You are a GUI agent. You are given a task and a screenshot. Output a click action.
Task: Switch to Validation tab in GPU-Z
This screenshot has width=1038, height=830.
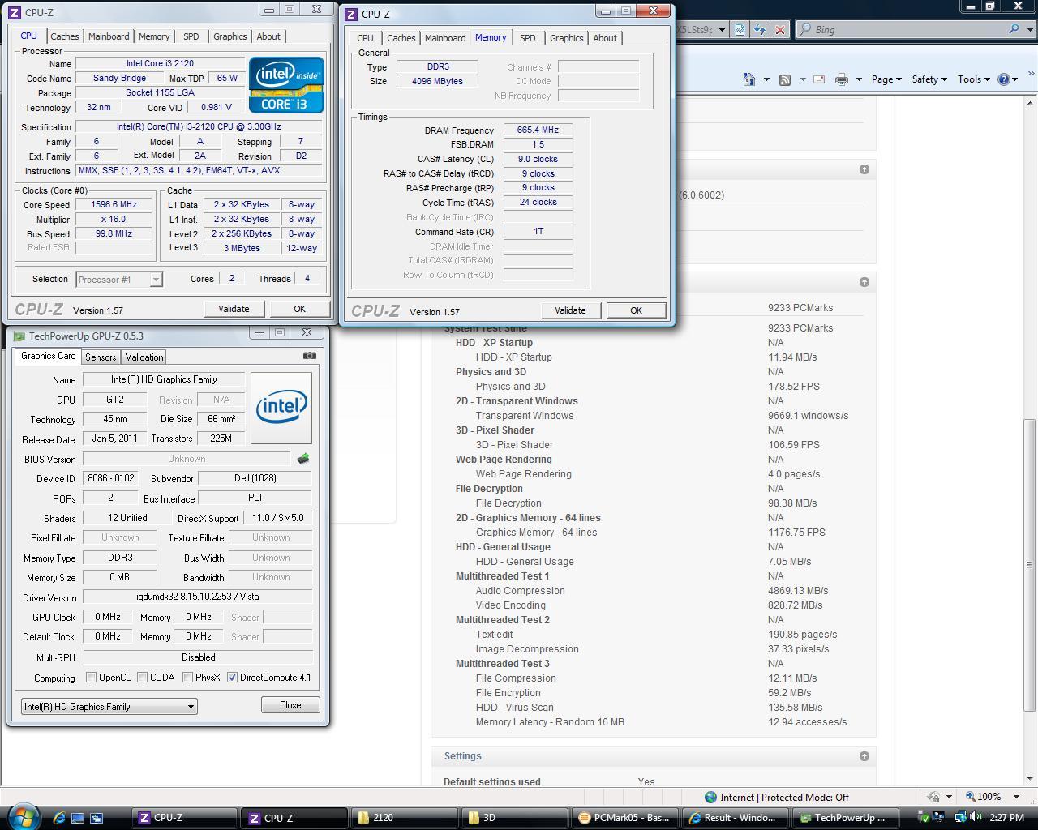pos(144,357)
